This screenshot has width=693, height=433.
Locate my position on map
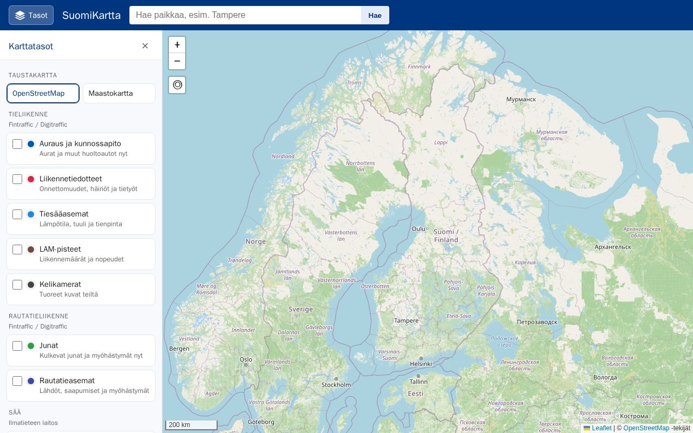pyautogui.click(x=177, y=85)
